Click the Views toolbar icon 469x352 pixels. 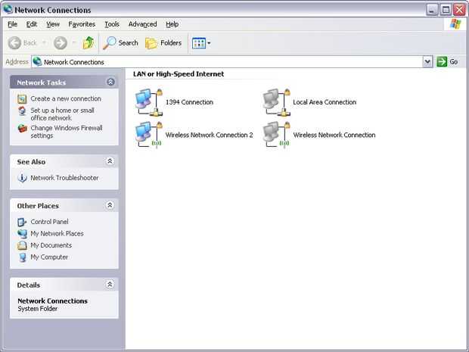199,43
